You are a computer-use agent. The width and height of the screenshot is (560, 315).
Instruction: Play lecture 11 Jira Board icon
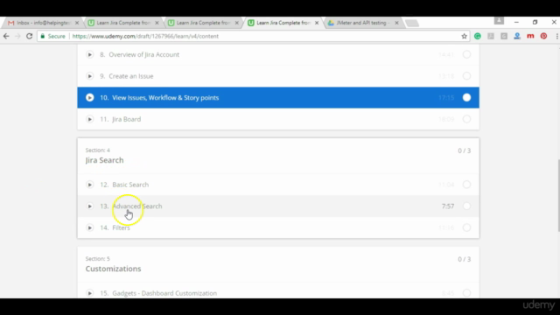coord(89,119)
